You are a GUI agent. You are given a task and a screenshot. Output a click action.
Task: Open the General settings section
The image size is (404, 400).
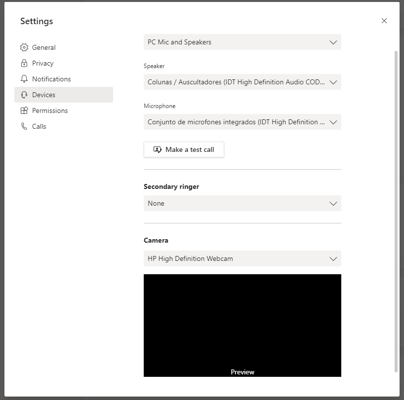(64, 47)
